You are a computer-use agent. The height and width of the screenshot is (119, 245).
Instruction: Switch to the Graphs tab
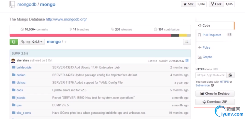pos(207,57)
